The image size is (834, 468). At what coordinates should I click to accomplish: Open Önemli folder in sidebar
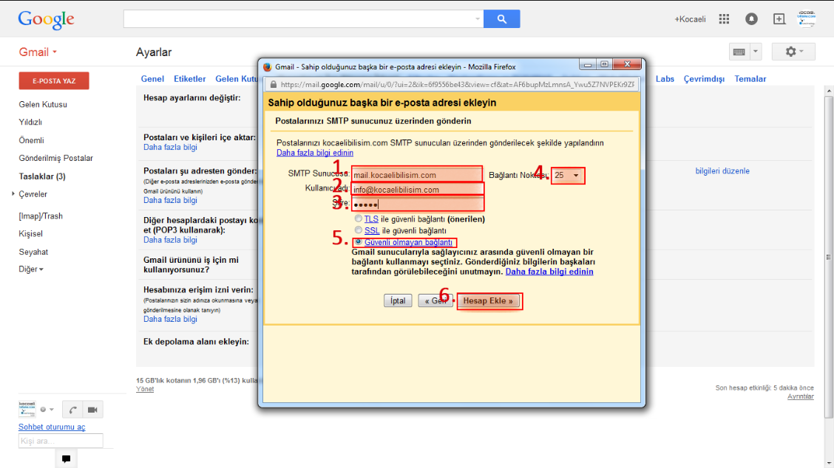31,140
